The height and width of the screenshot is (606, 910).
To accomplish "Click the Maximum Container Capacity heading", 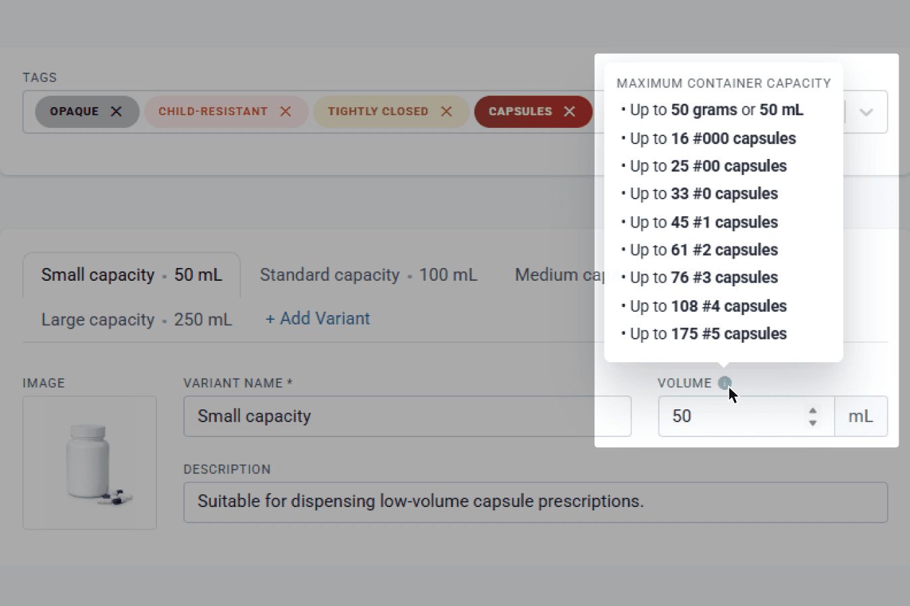I will 724,83.
